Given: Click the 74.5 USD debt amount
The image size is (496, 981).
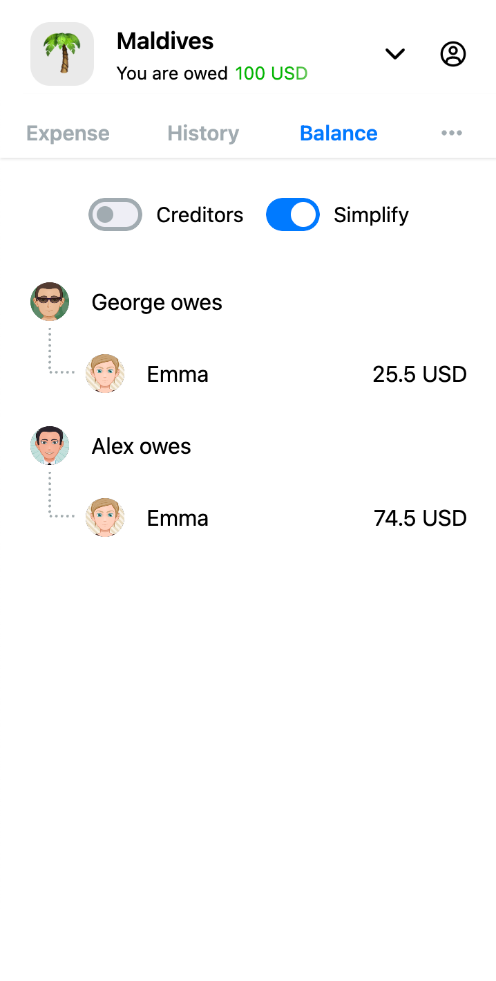Looking at the screenshot, I should [x=420, y=518].
